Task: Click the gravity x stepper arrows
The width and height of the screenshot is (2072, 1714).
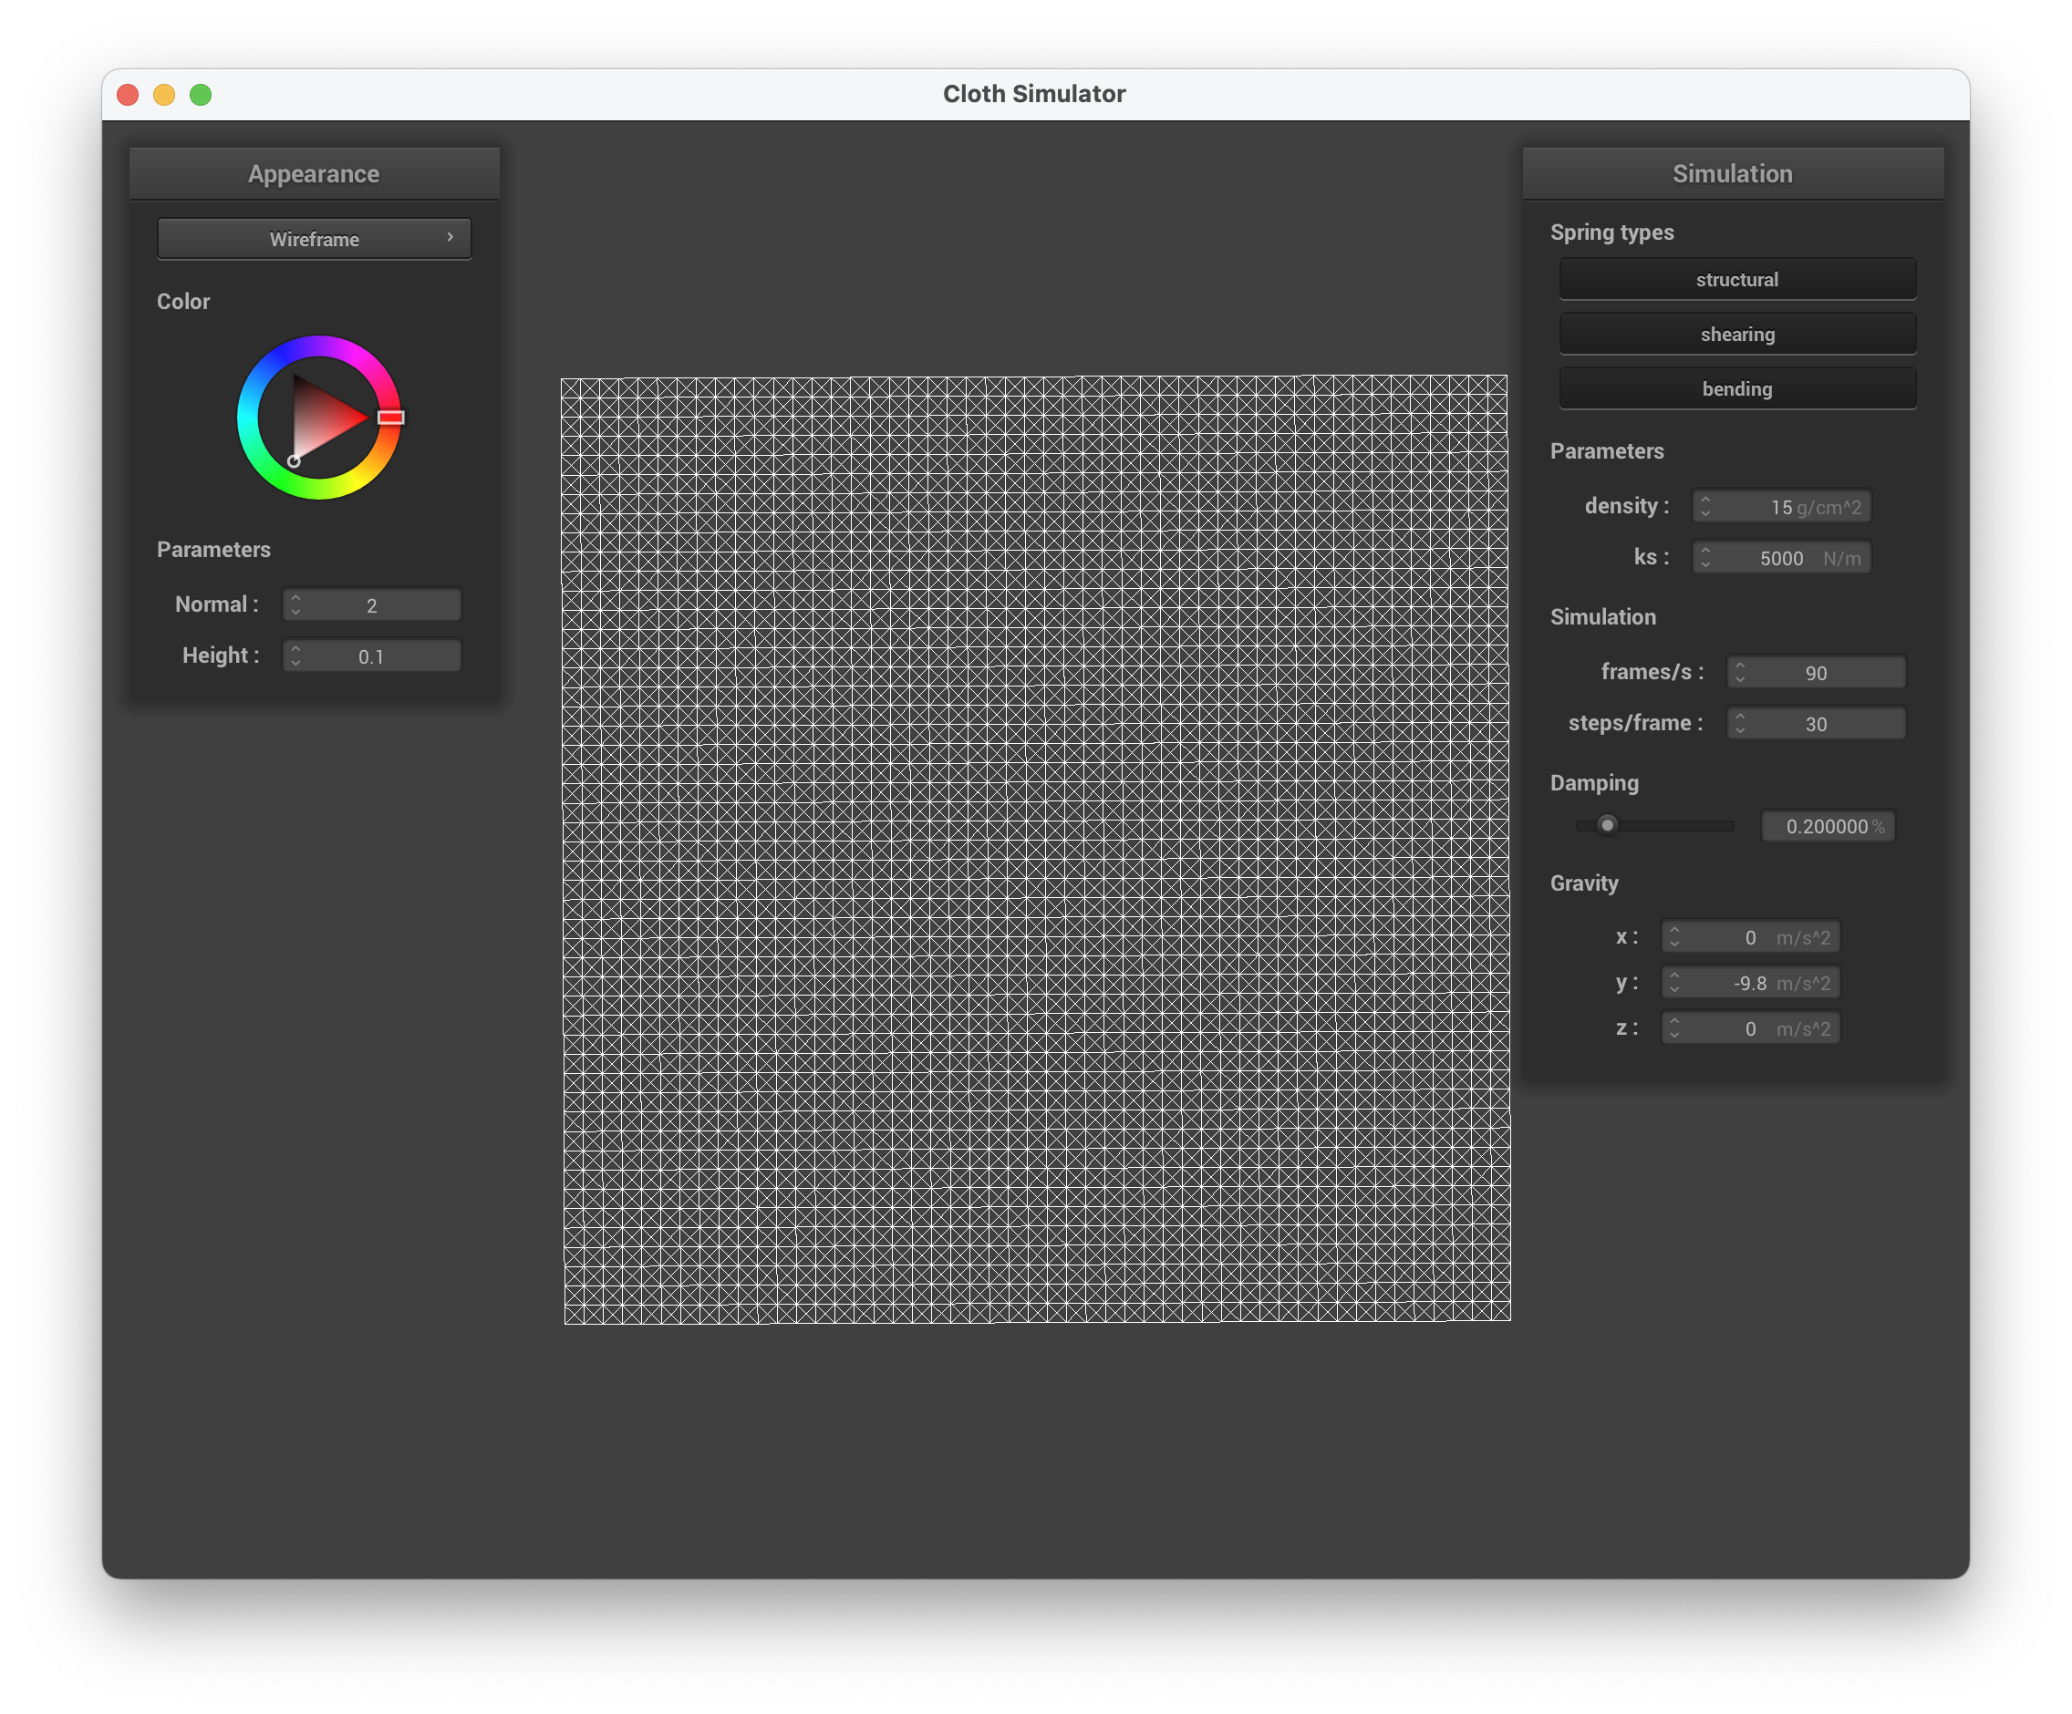Action: (1673, 937)
